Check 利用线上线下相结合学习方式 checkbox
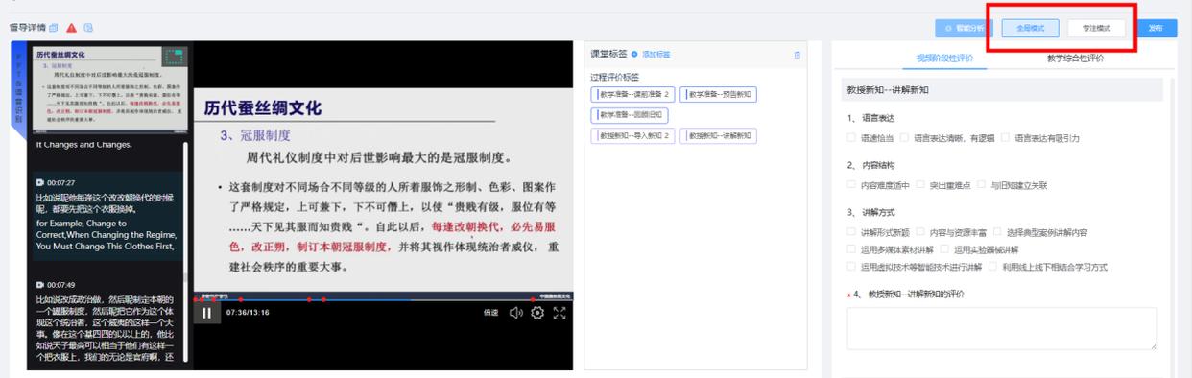The height and width of the screenshot is (378, 1192). (x=992, y=266)
